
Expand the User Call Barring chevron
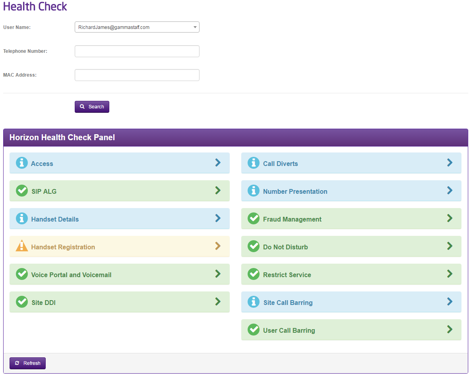click(x=450, y=329)
